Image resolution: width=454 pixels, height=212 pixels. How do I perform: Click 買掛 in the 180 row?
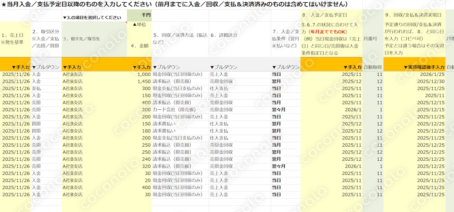[x=46, y=131]
